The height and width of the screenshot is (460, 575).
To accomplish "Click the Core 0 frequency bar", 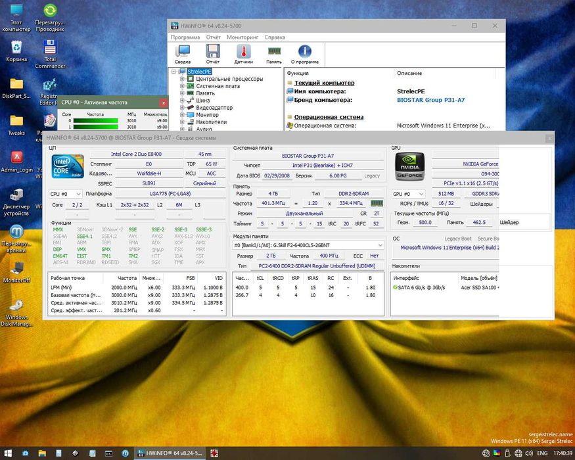I will tap(96, 121).
